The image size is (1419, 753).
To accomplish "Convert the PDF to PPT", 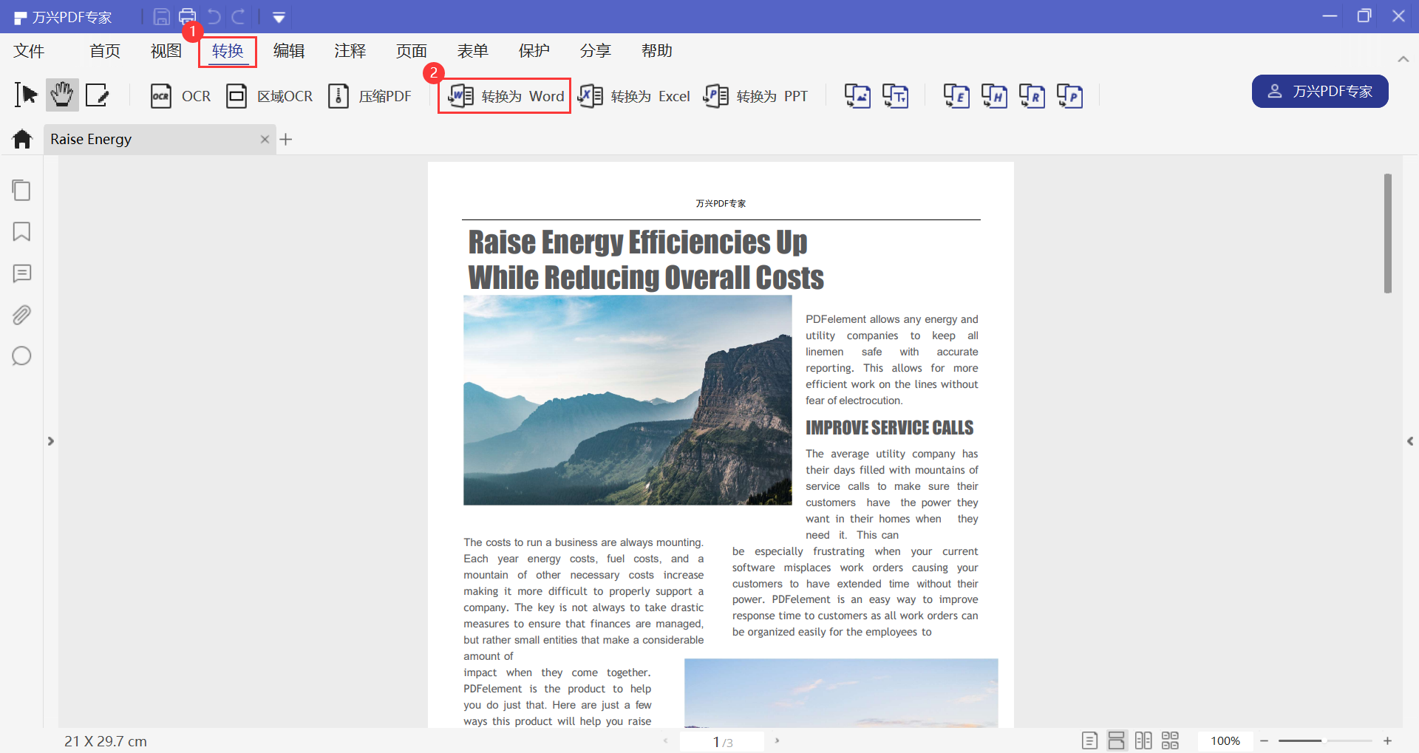I will click(x=755, y=96).
